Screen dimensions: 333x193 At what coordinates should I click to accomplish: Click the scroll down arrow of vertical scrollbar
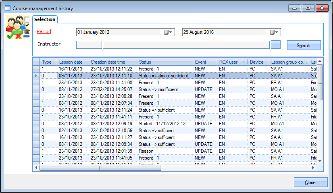click(x=320, y=162)
